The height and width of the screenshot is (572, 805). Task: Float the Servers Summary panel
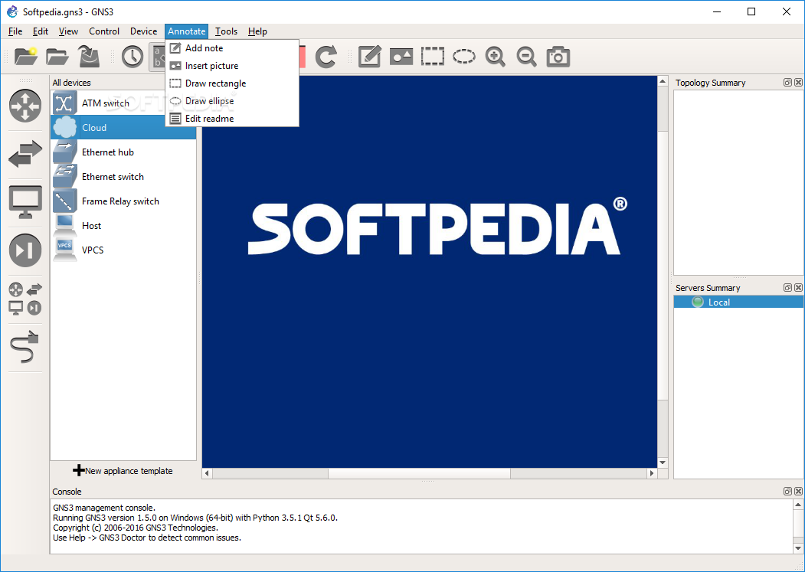[x=787, y=288]
